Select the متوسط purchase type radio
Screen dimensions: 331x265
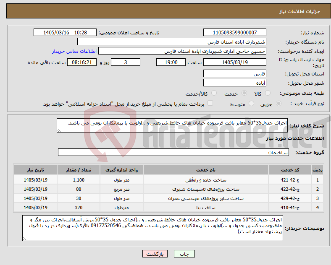(251, 104)
